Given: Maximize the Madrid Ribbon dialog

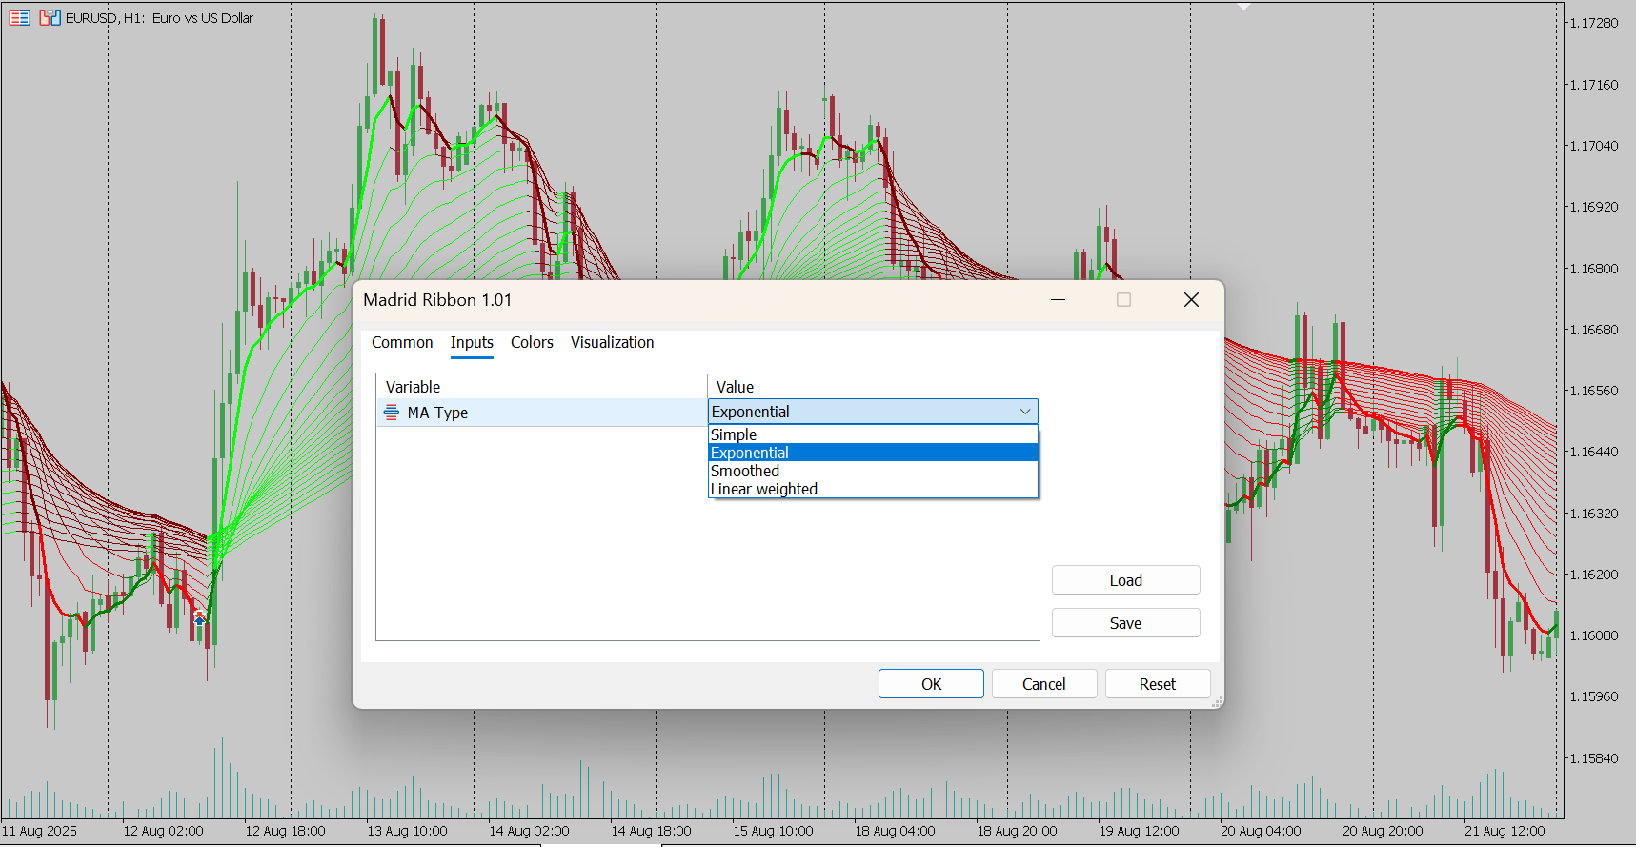Looking at the screenshot, I should click(x=1123, y=299).
